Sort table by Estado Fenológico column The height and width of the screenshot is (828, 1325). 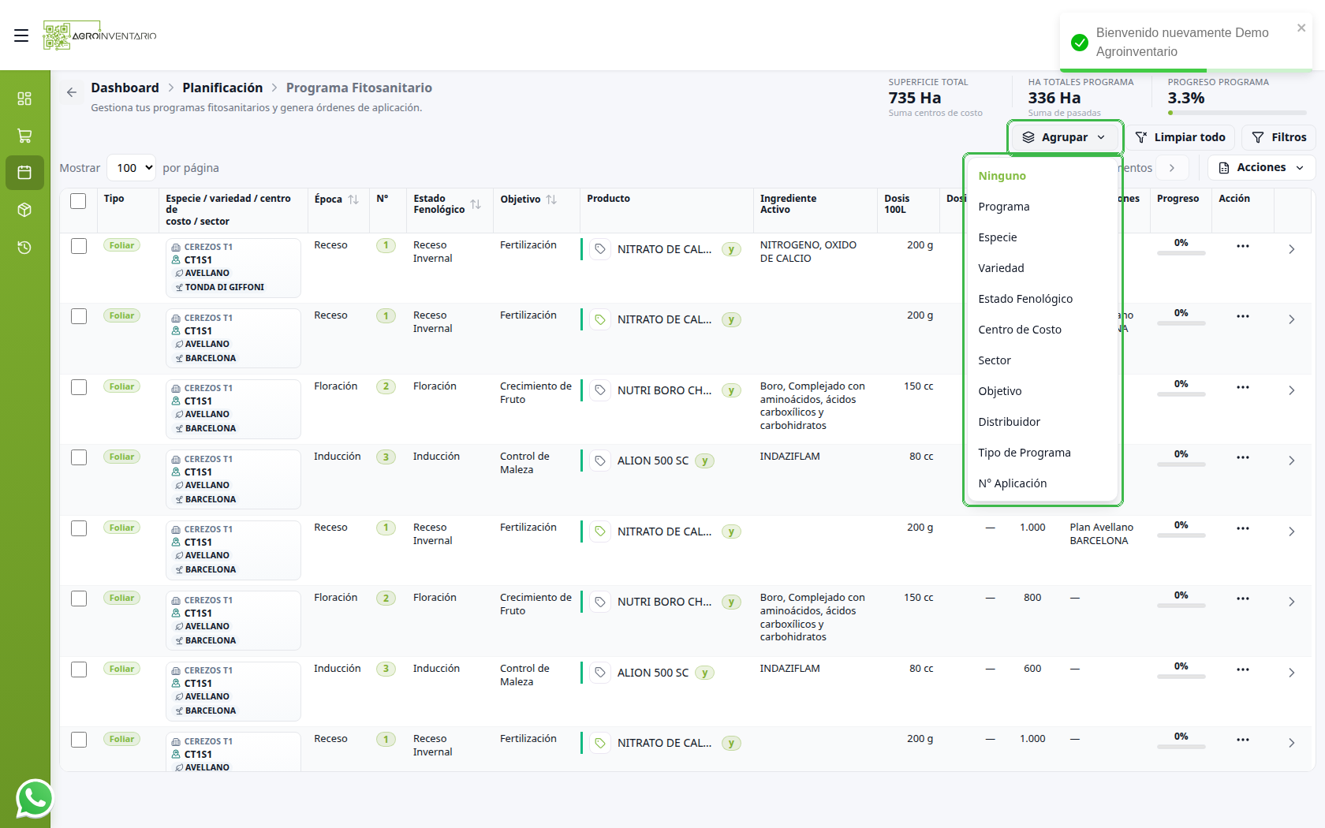tap(476, 204)
